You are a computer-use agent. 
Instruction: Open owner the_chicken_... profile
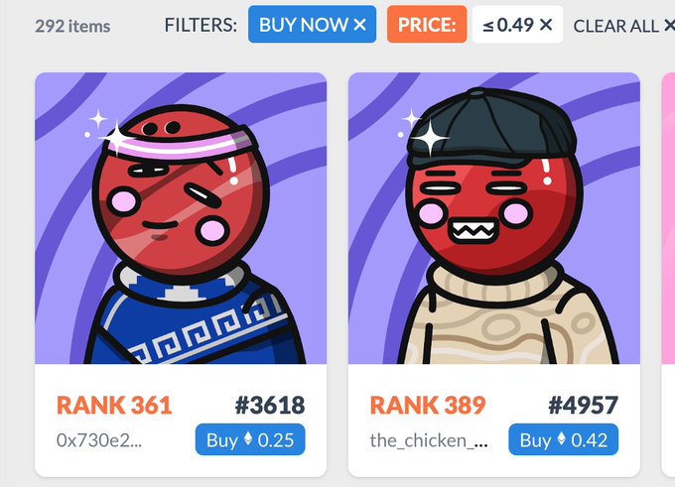(x=429, y=440)
